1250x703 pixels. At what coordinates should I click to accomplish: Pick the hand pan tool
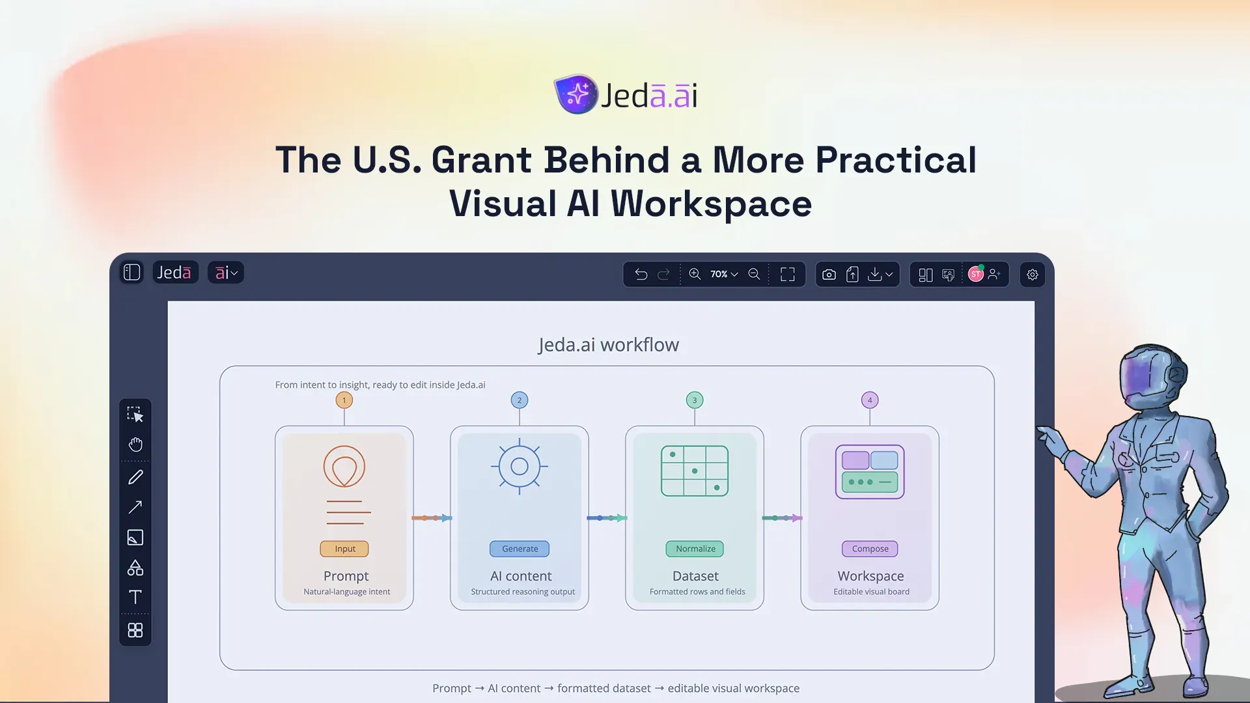(135, 445)
